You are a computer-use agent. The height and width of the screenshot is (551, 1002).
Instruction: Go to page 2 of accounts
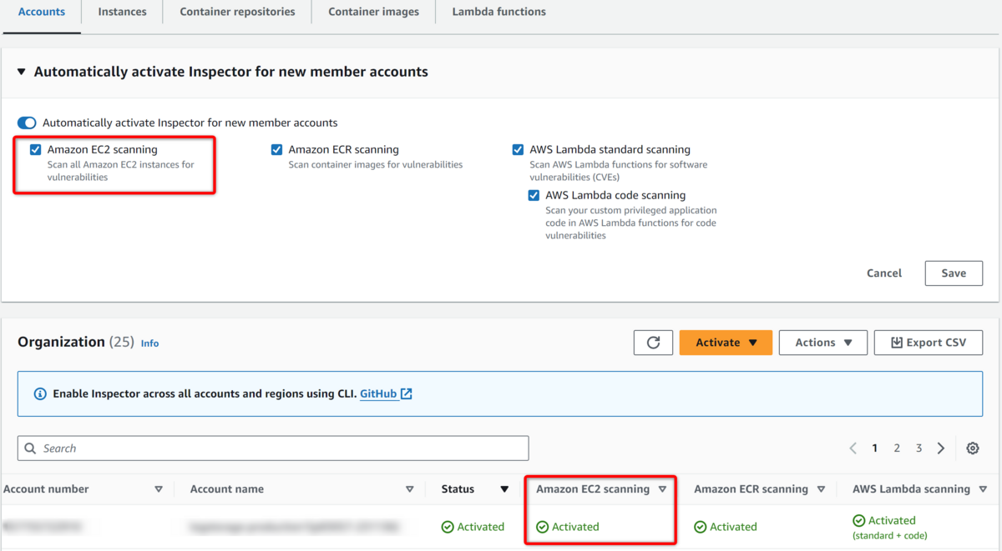[897, 448]
